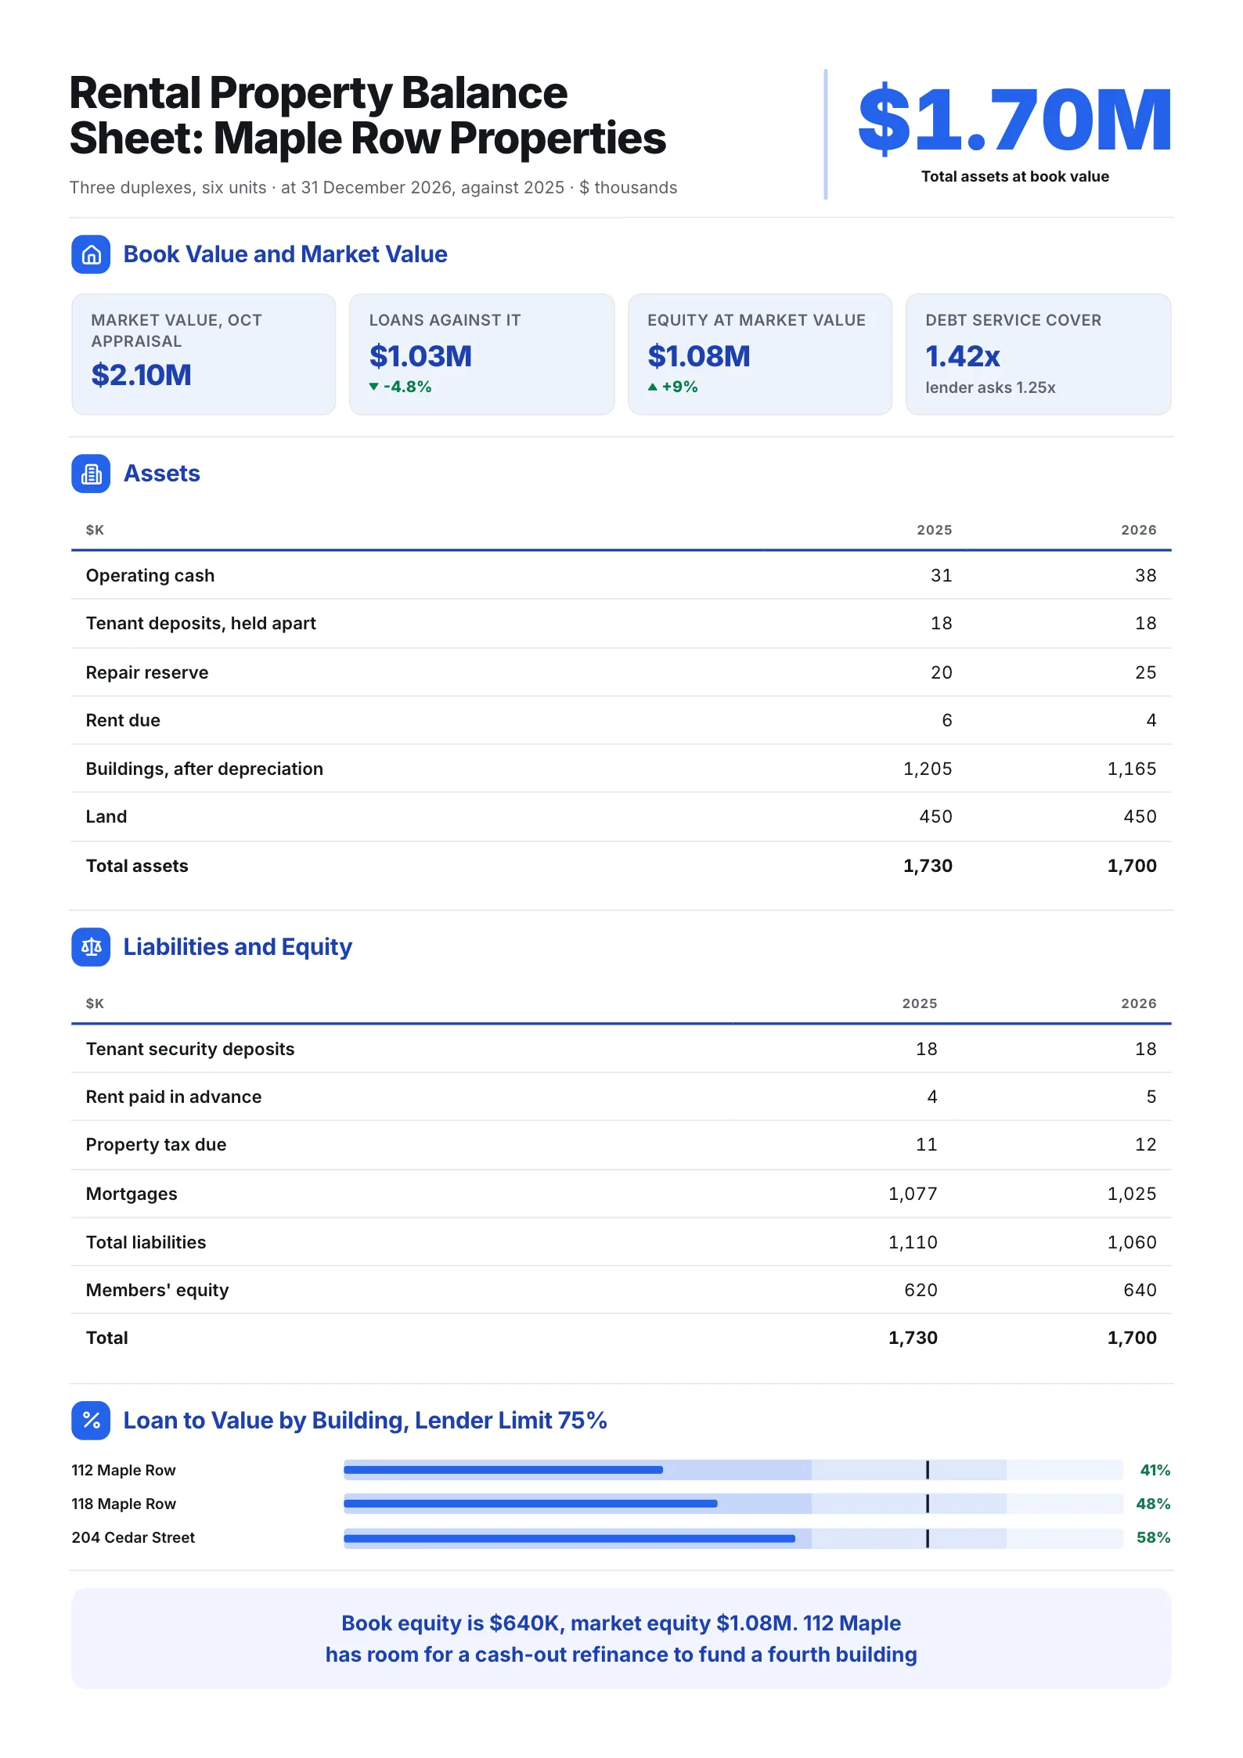The image size is (1243, 1758).
Task: Click the 58% label for 204 Cedar Street
Action: [1153, 1537]
